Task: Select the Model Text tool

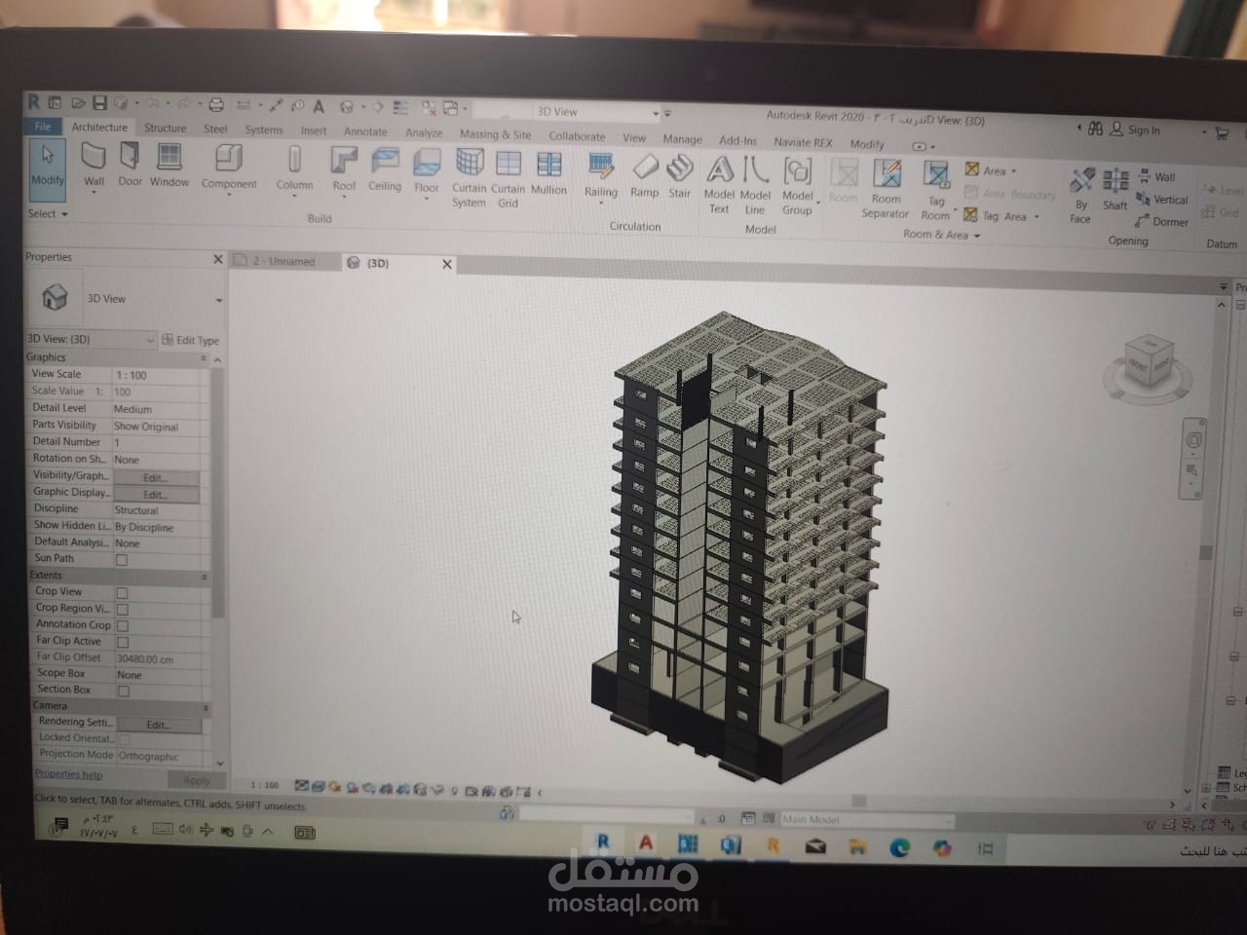Action: [x=719, y=180]
